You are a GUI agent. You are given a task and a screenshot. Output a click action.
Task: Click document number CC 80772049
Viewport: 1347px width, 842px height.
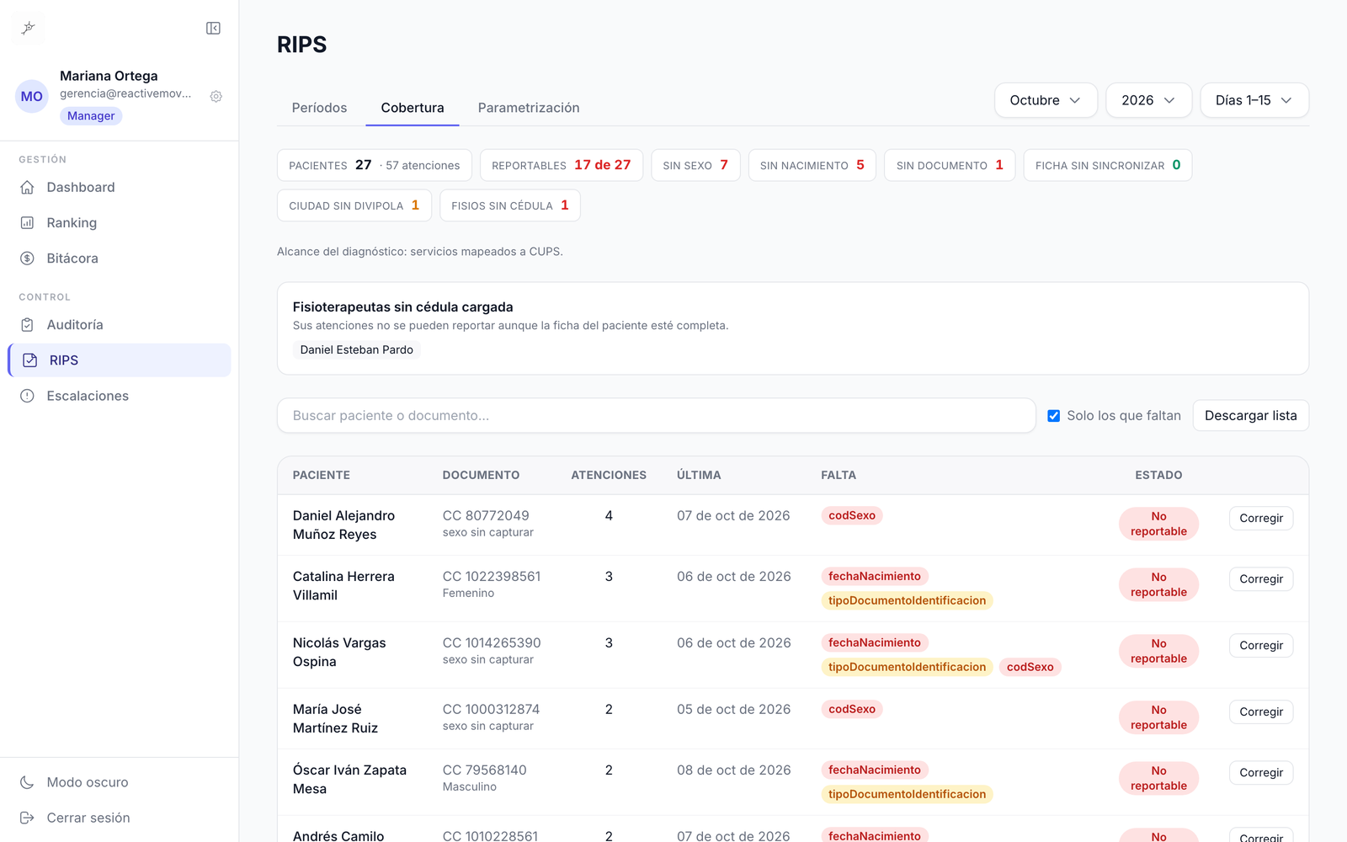(486, 515)
